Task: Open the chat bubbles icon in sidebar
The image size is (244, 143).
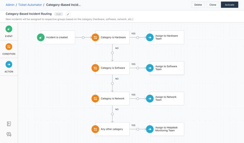Action: coord(9,134)
